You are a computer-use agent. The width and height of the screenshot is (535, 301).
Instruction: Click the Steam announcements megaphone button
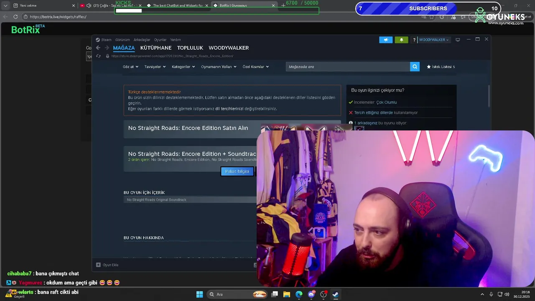(x=386, y=40)
